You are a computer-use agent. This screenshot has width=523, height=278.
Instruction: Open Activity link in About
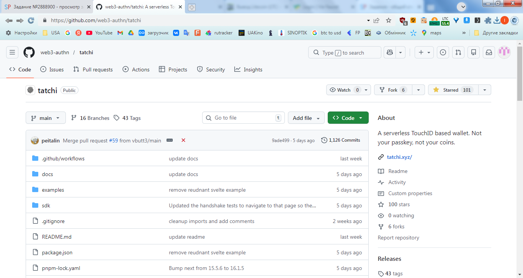[x=397, y=182]
